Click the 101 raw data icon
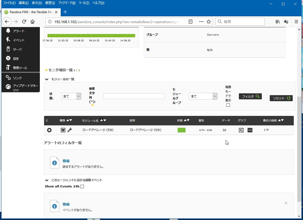 click(x=250, y=130)
